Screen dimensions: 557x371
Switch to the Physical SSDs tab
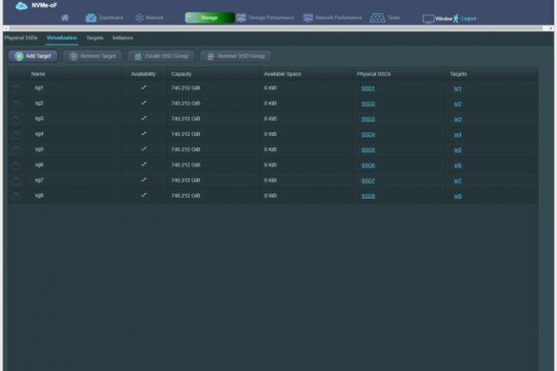coord(21,38)
